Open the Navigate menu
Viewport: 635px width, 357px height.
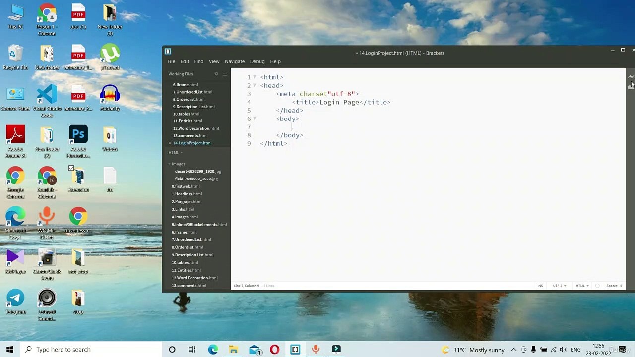coord(235,61)
